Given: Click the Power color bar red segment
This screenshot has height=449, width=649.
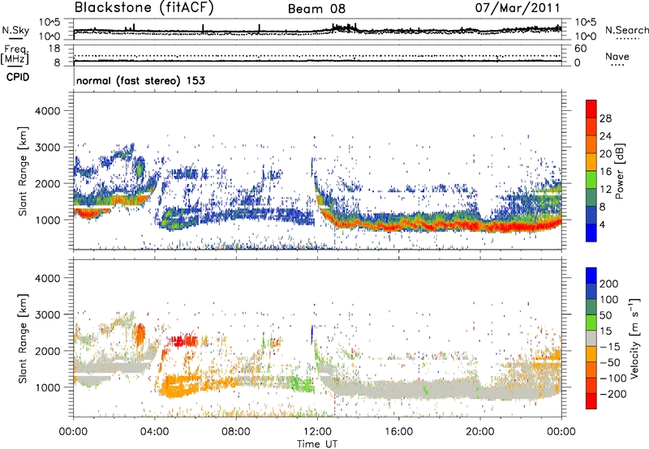Looking at the screenshot, I should pyautogui.click(x=591, y=109).
